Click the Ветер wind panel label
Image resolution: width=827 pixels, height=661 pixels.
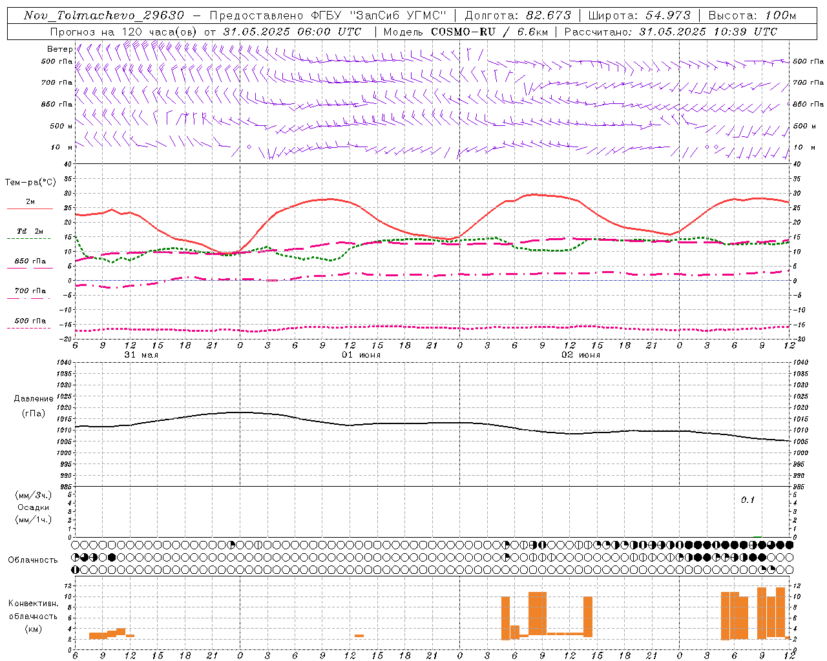pyautogui.click(x=59, y=49)
